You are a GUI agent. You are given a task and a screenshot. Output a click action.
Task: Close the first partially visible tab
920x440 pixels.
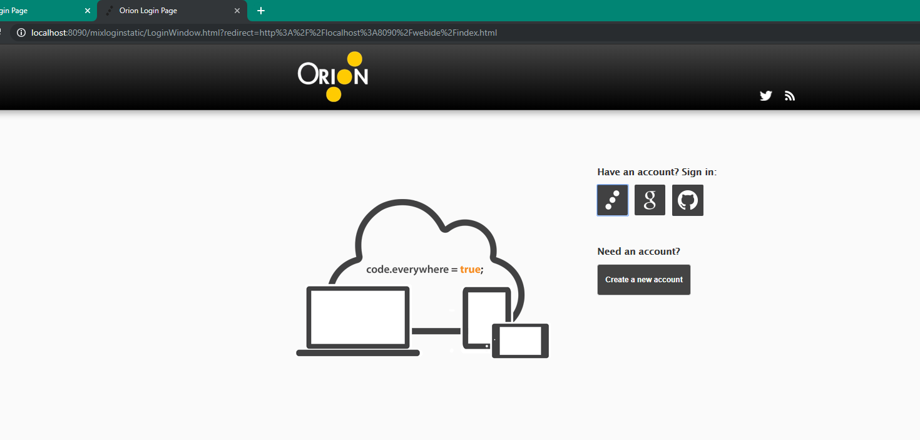(x=88, y=11)
